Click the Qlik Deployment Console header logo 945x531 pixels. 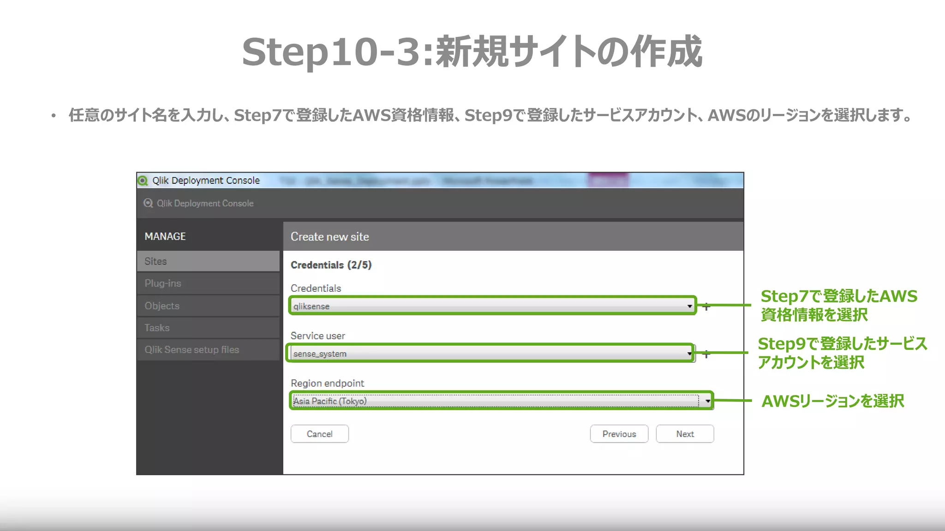click(148, 203)
